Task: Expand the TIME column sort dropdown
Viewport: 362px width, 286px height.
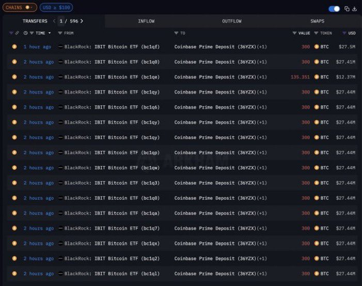Action: pos(50,33)
